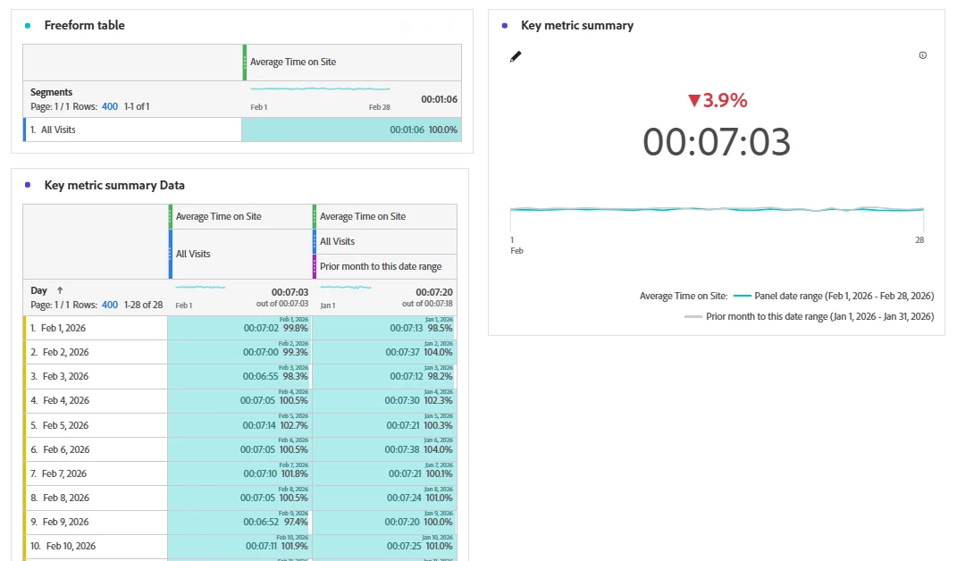The width and height of the screenshot is (957, 561).
Task: Click the Feb 1 sparkline in the data table
Action: pos(200,287)
